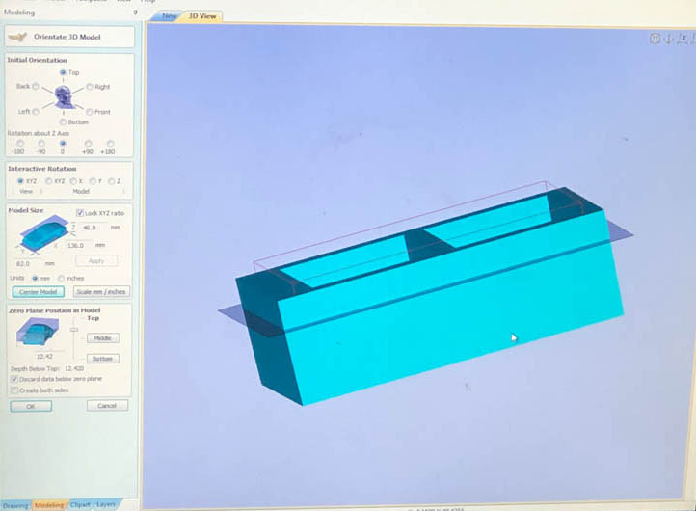Select Left initial orientation
The image size is (696, 511).
pyautogui.click(x=36, y=112)
